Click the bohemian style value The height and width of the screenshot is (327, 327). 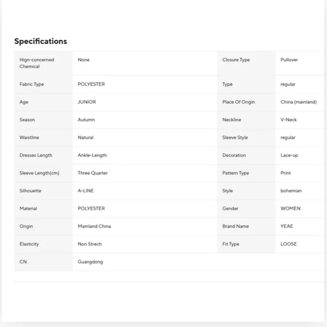pos(291,191)
